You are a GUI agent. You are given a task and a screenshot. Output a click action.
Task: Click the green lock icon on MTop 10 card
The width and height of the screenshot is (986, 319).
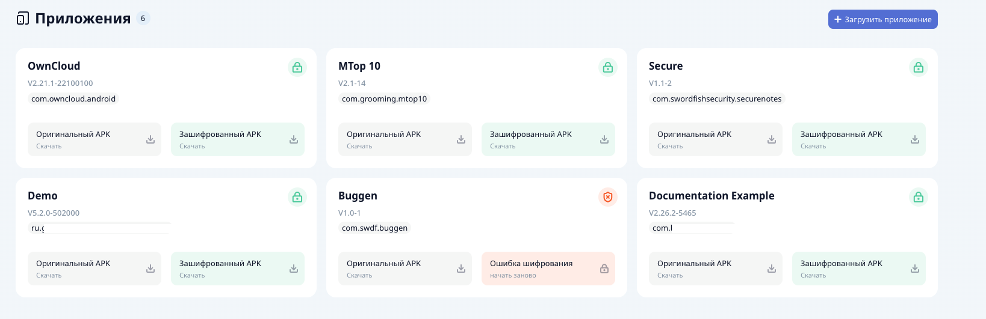[x=608, y=67]
